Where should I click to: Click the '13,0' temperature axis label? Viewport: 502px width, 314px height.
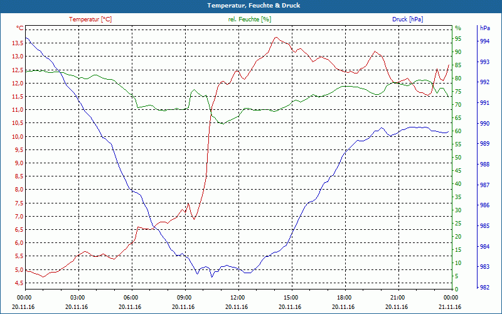tap(18, 57)
